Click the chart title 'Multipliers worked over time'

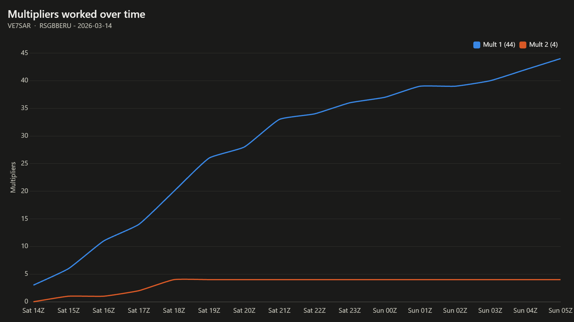pos(77,14)
